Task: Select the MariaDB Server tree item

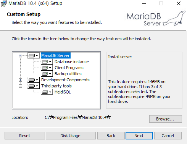Action: [56, 55]
